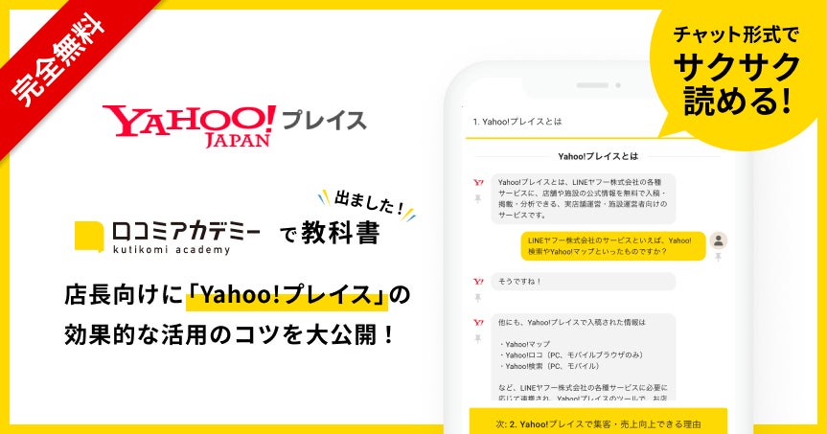827x434 pixels.
Task: Click first grey chat bubble about LINEヤフー株式会社
Action: [583, 199]
